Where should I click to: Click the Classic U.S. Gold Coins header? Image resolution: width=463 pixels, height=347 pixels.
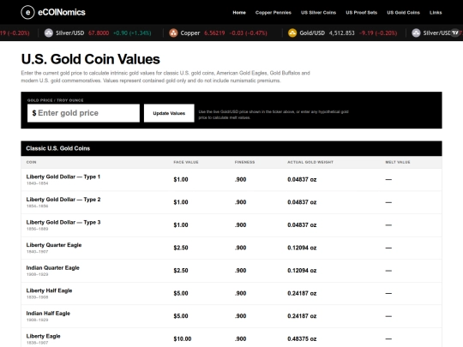pyautogui.click(x=231, y=148)
